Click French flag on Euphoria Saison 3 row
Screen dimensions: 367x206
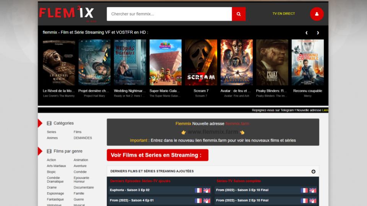coord(198,190)
